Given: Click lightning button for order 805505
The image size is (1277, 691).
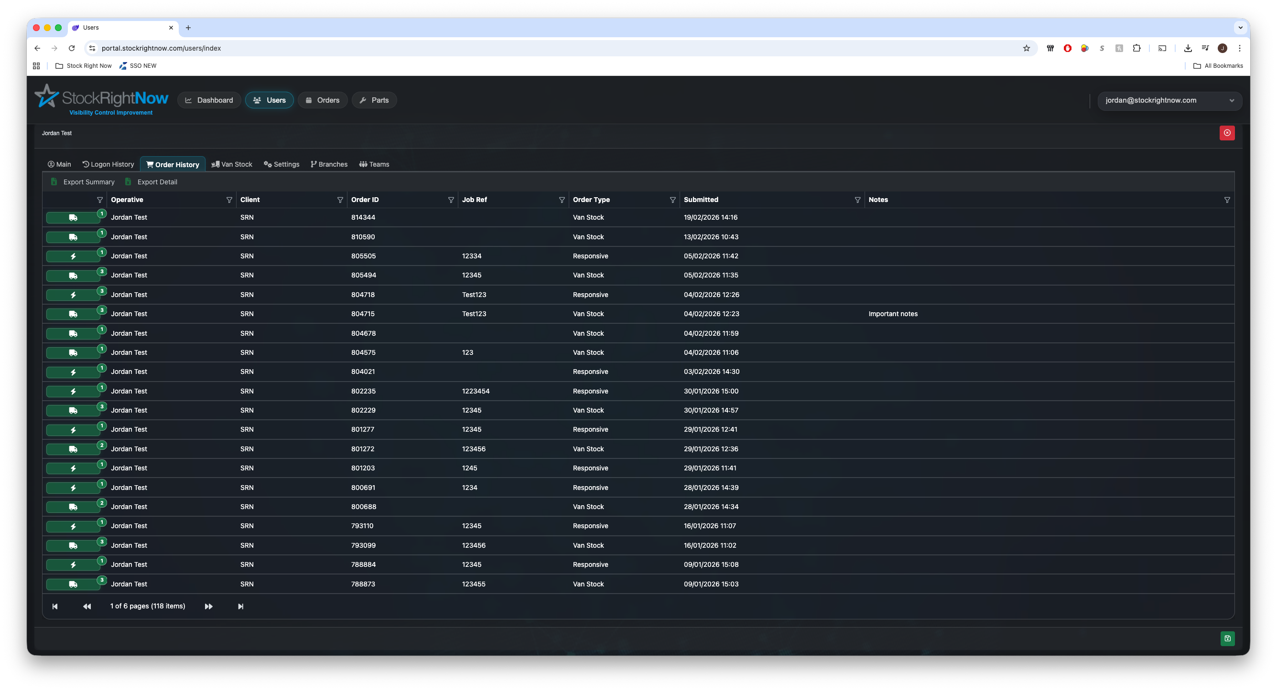Looking at the screenshot, I should 73,256.
